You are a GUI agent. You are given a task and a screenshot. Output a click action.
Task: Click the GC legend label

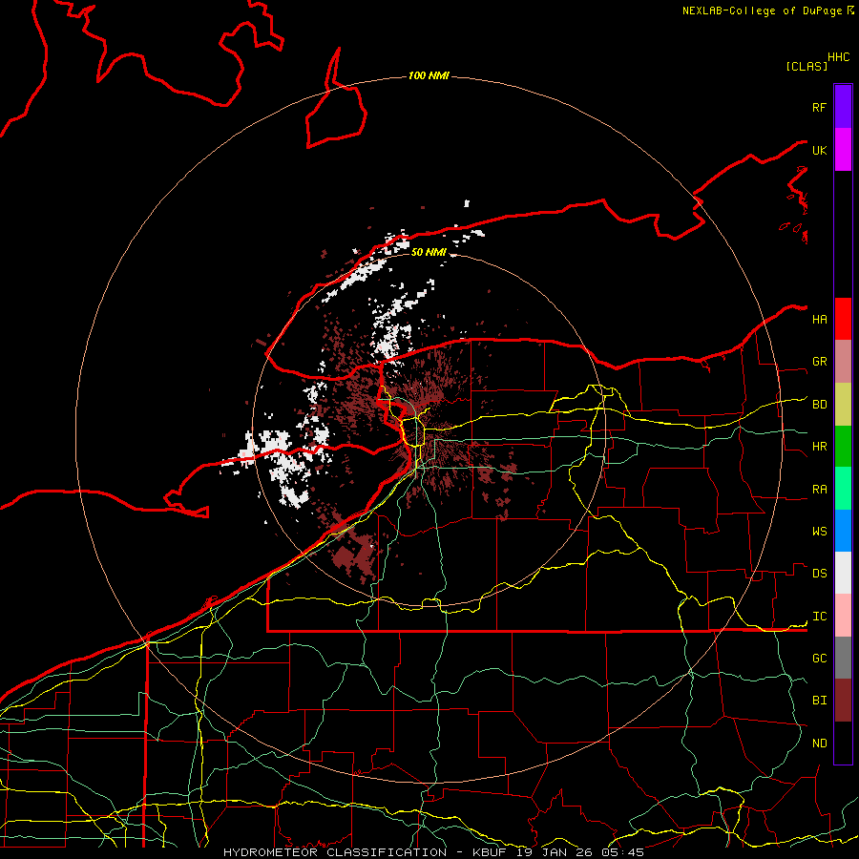point(819,659)
